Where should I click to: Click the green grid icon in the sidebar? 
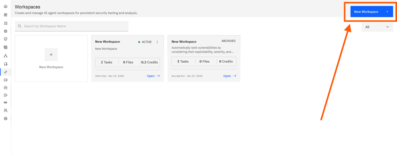coord(6,23)
